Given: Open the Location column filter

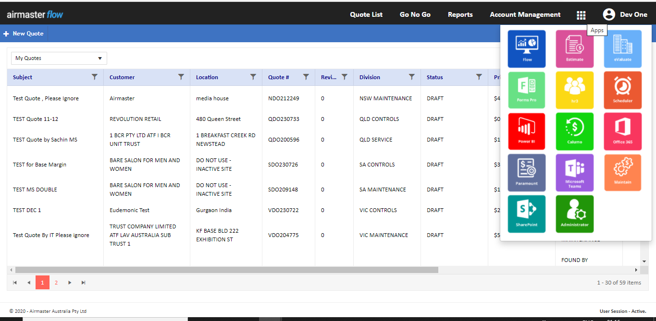Looking at the screenshot, I should (253, 77).
